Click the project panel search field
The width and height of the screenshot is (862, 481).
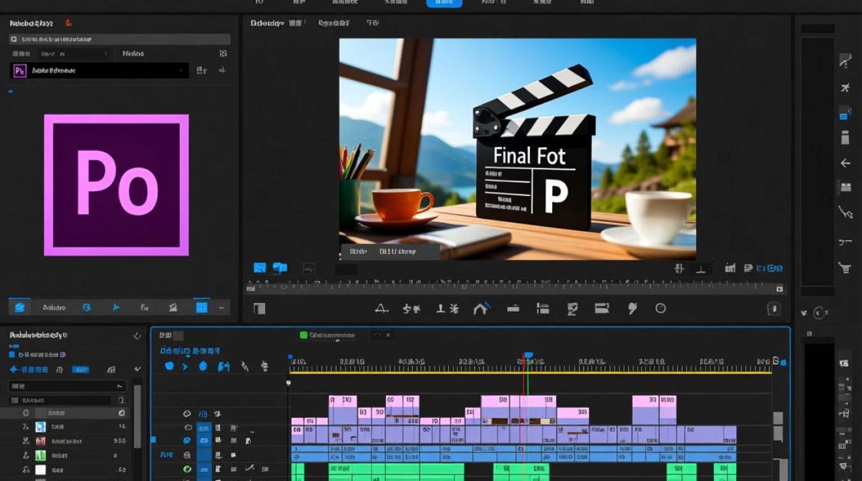coord(120,39)
